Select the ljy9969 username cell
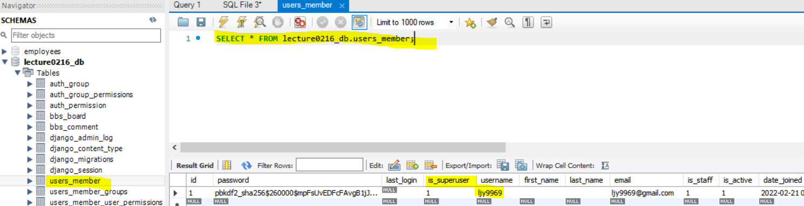 pyautogui.click(x=498, y=193)
